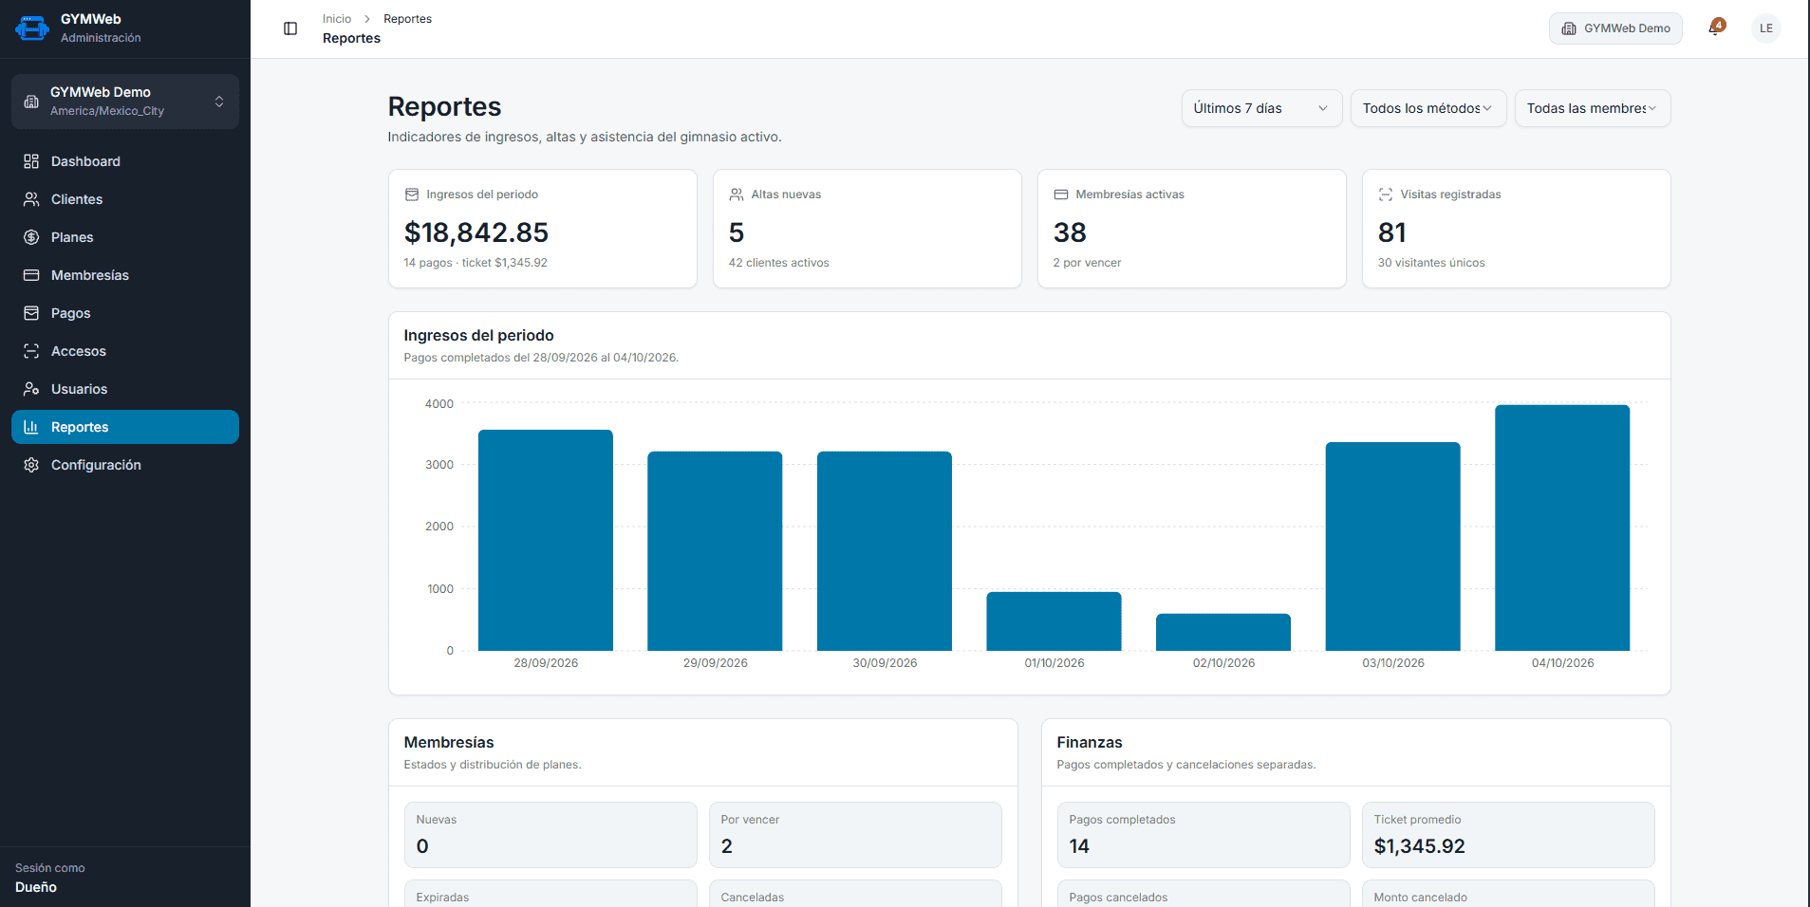The width and height of the screenshot is (1810, 907).
Task: Click the Dashboard grid icon
Action: pos(31,161)
